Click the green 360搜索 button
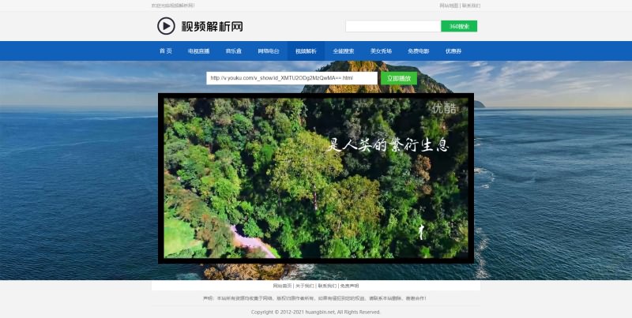Image resolution: width=632 pixels, height=318 pixels. (x=459, y=26)
